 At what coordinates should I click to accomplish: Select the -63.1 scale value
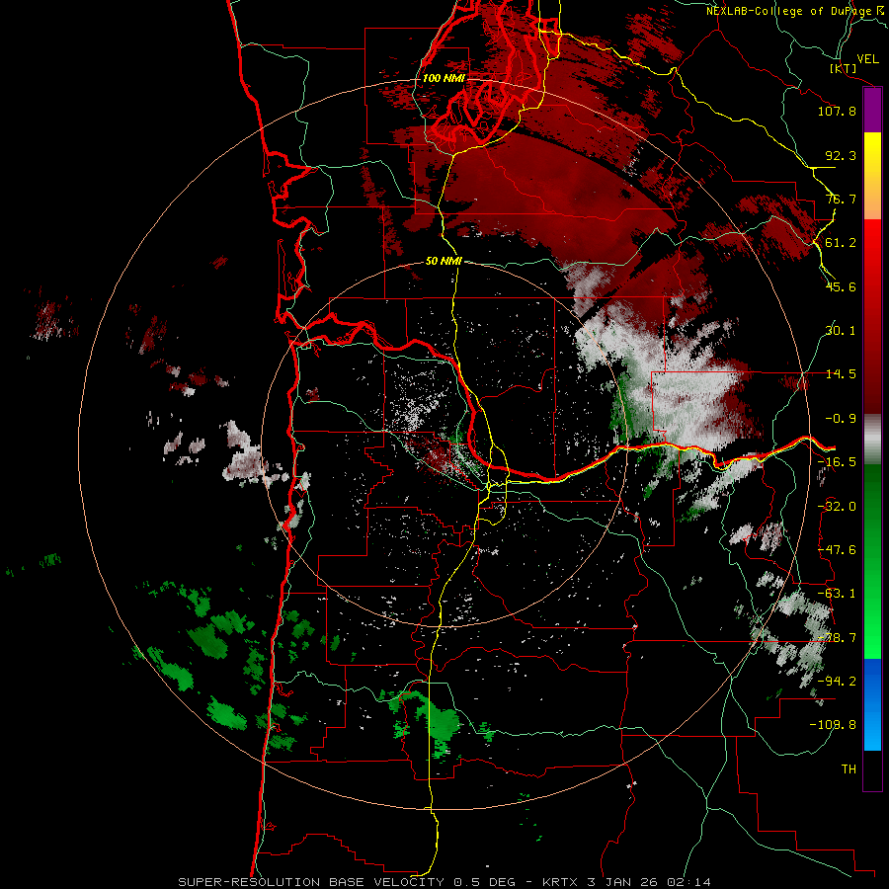click(837, 594)
